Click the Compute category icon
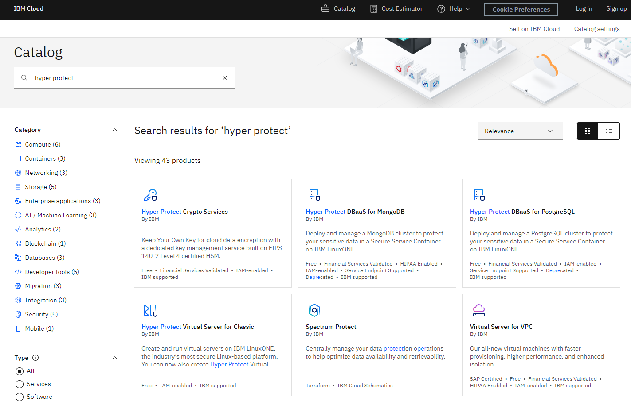 pos(18,144)
